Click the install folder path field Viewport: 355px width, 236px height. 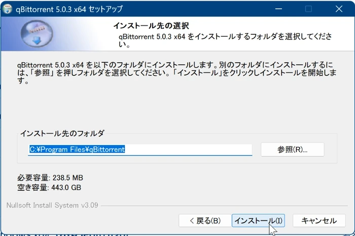[x=140, y=150]
